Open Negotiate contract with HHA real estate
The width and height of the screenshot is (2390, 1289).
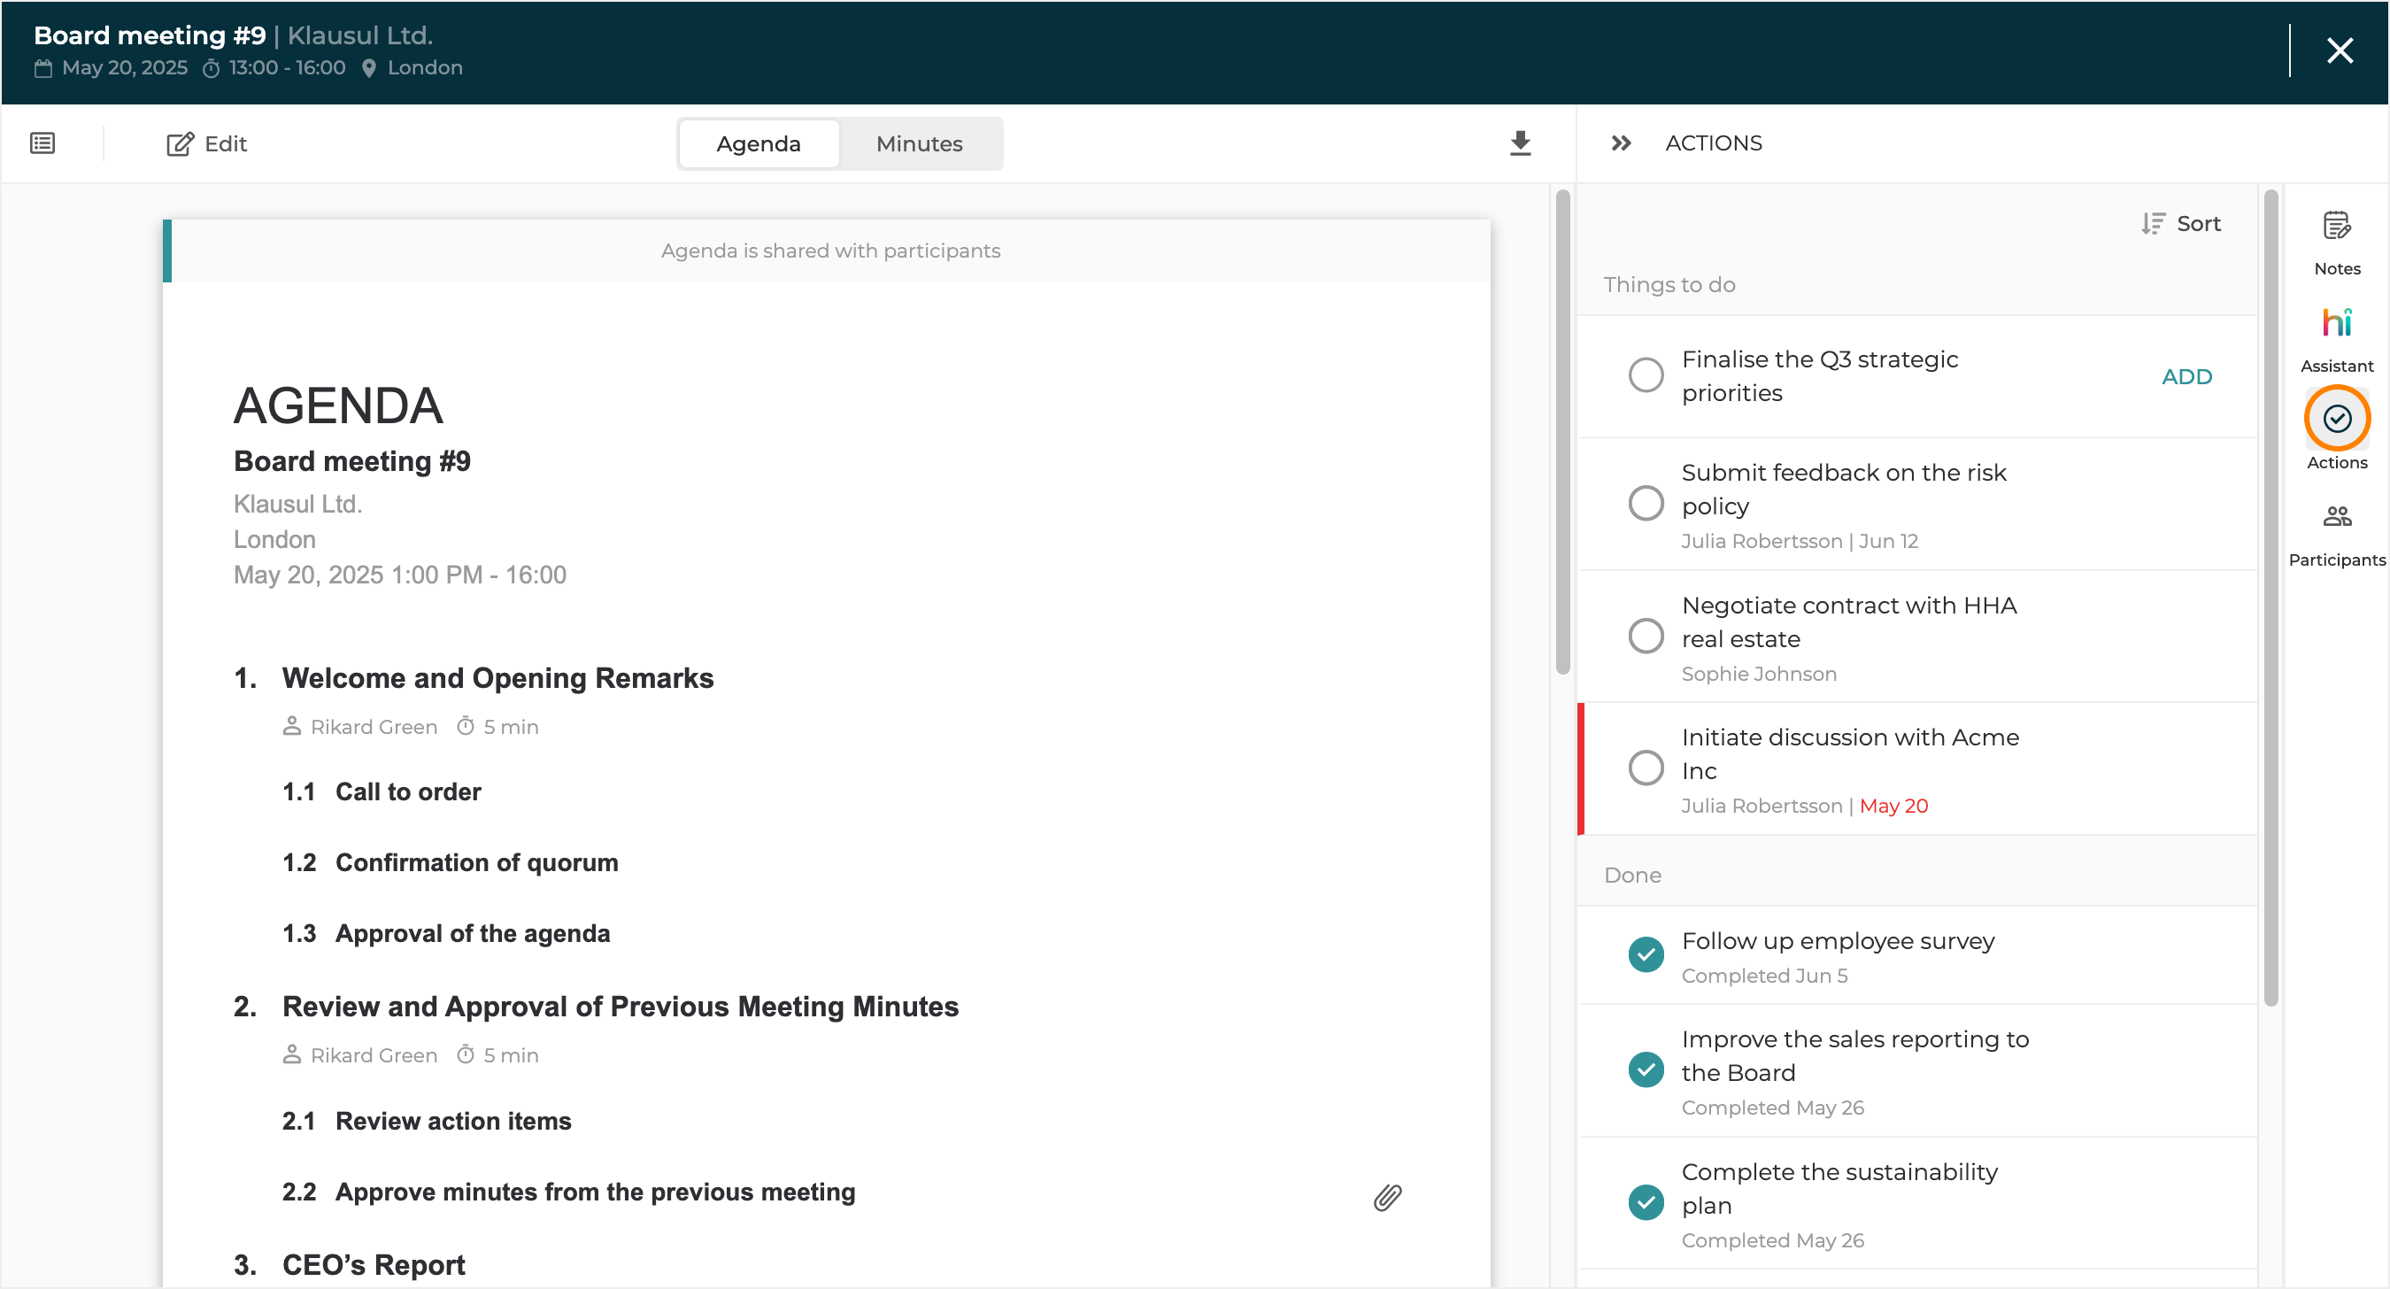pos(1848,621)
